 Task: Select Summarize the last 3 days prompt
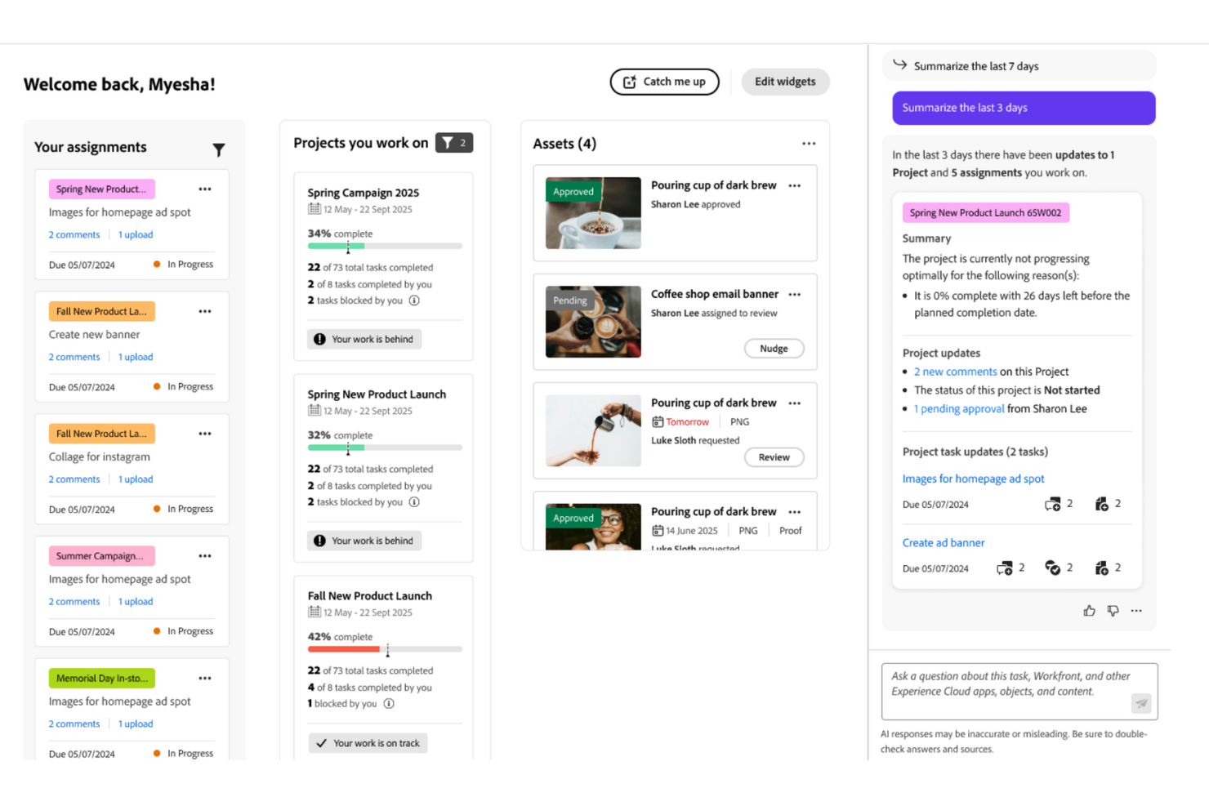(1024, 108)
